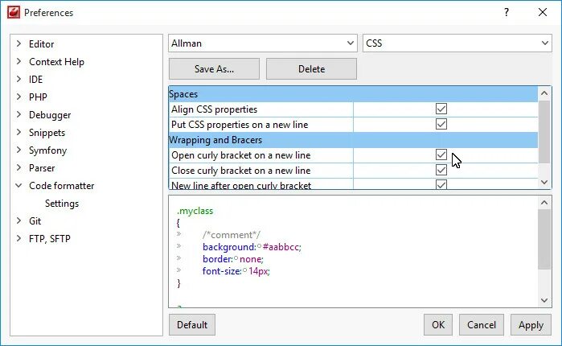Expand the Editor tree node
This screenshot has height=346, width=562.
tap(18, 44)
